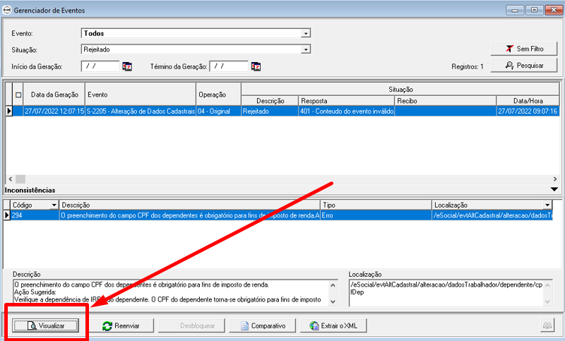
Task: Open calendar picker for Início da Geração
Action: pyautogui.click(x=127, y=66)
